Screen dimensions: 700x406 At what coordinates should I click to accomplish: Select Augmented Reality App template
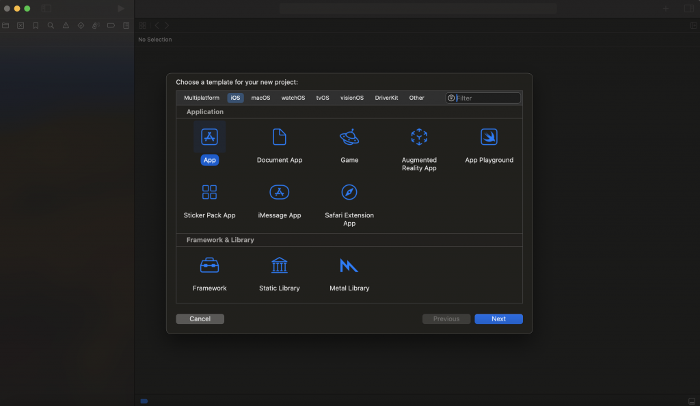coord(419,137)
